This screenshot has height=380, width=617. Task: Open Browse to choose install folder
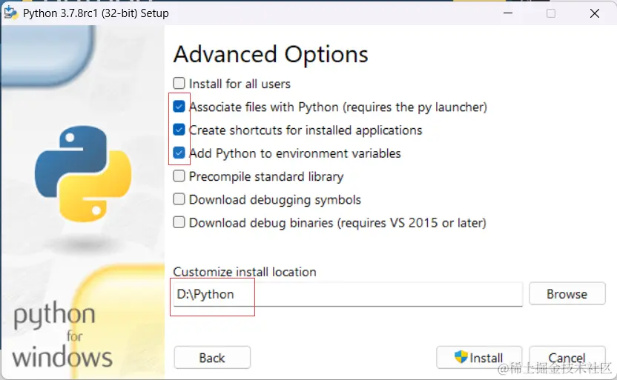(x=567, y=293)
